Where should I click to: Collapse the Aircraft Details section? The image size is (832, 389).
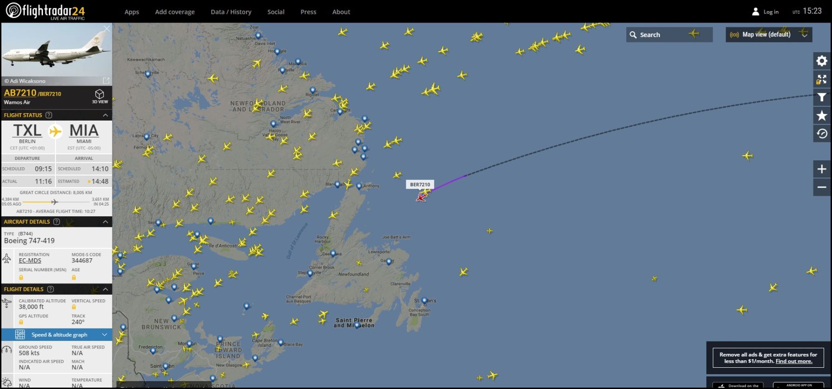point(105,222)
